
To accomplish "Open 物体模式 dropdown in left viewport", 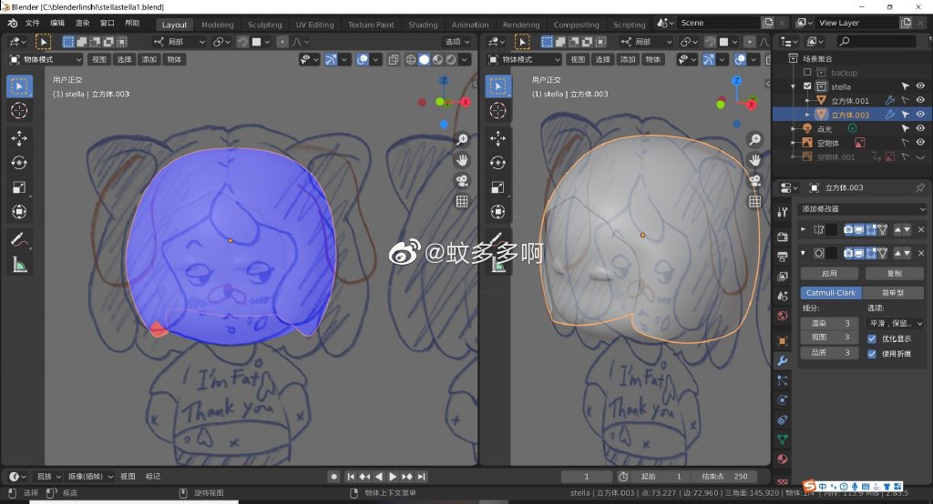I will click(46, 59).
